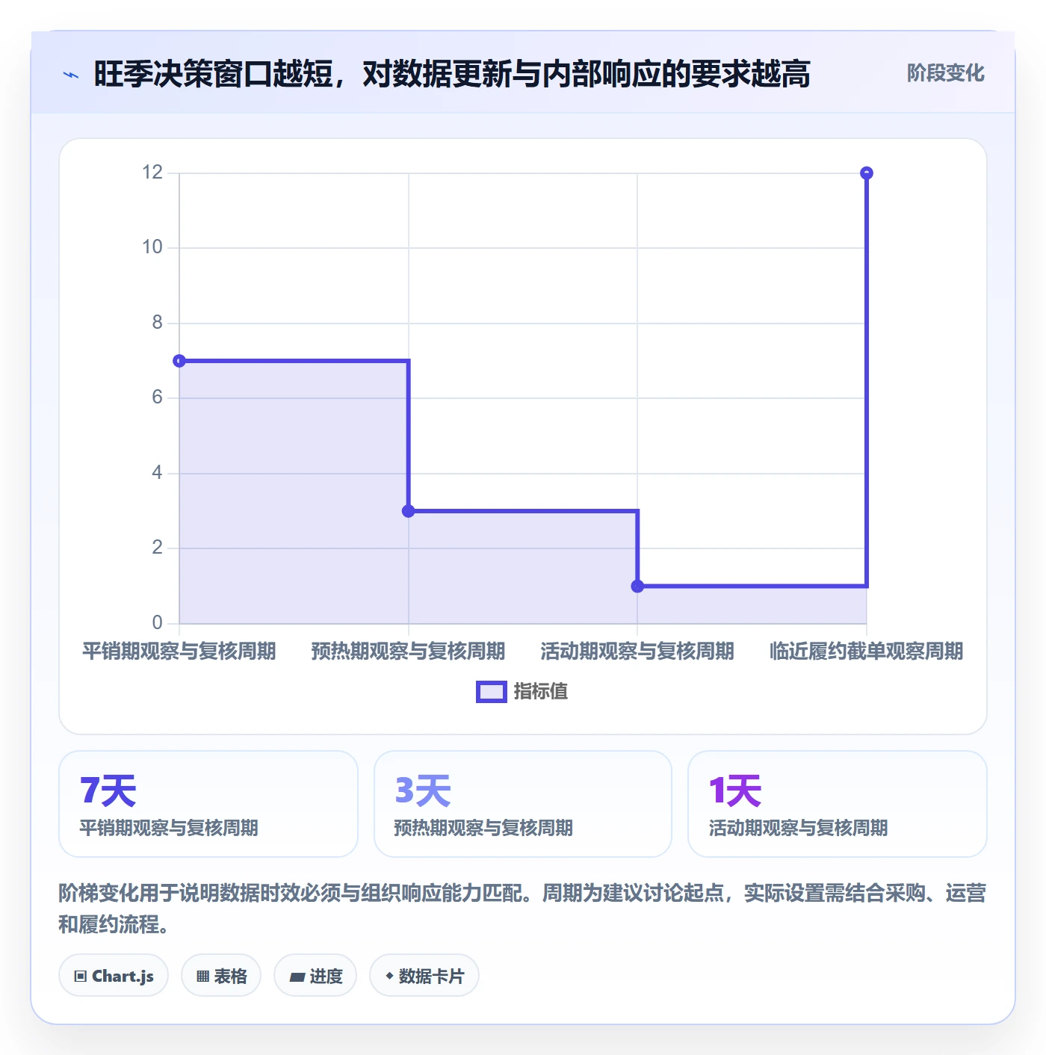
Task: Click the card title 旺季决策窗口越短
Action: point(213,74)
